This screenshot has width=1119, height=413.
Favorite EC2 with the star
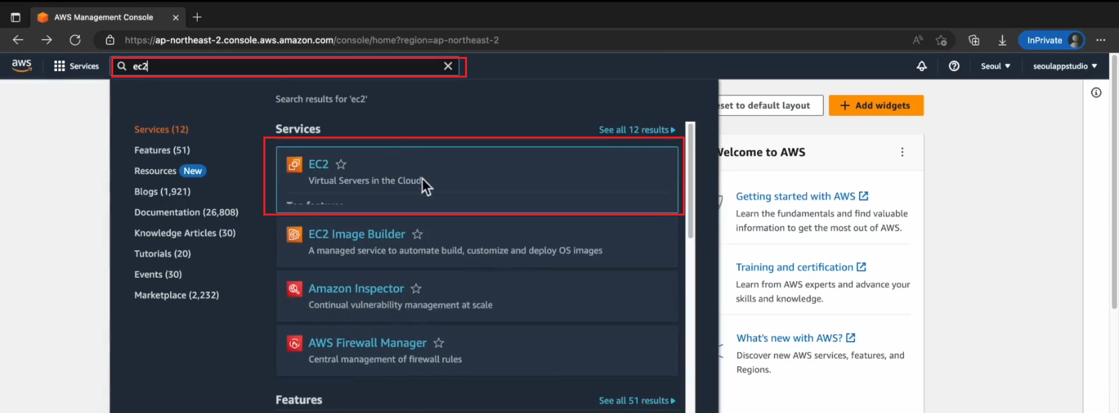341,164
